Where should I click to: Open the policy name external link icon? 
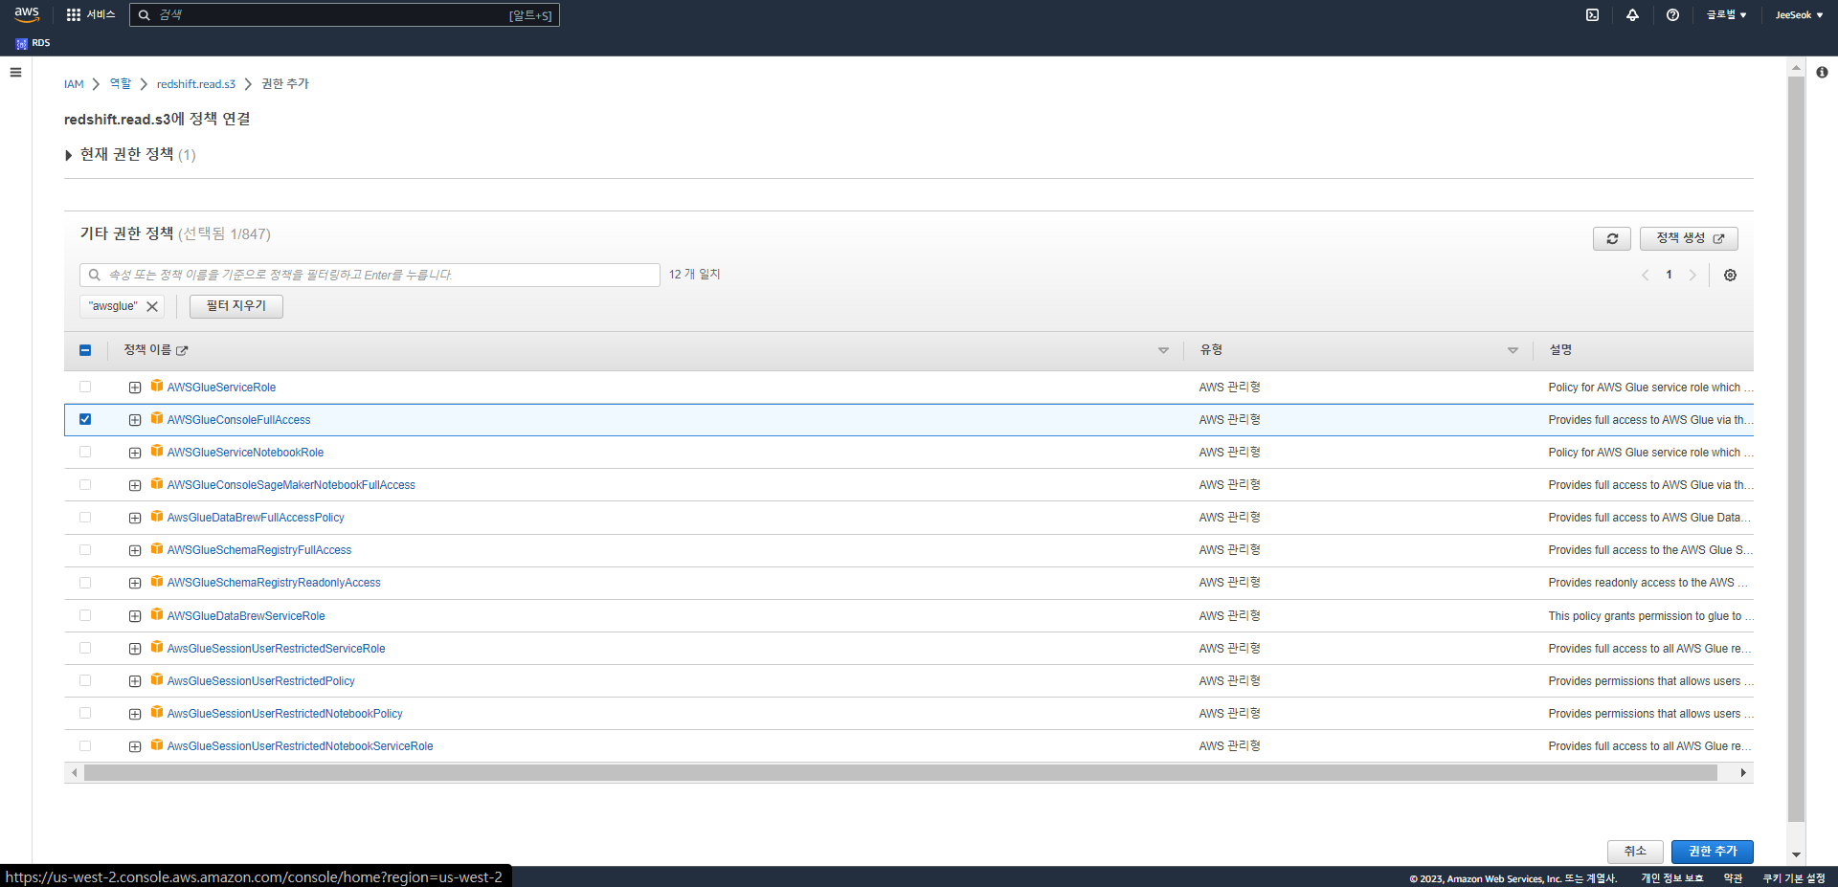point(182,351)
